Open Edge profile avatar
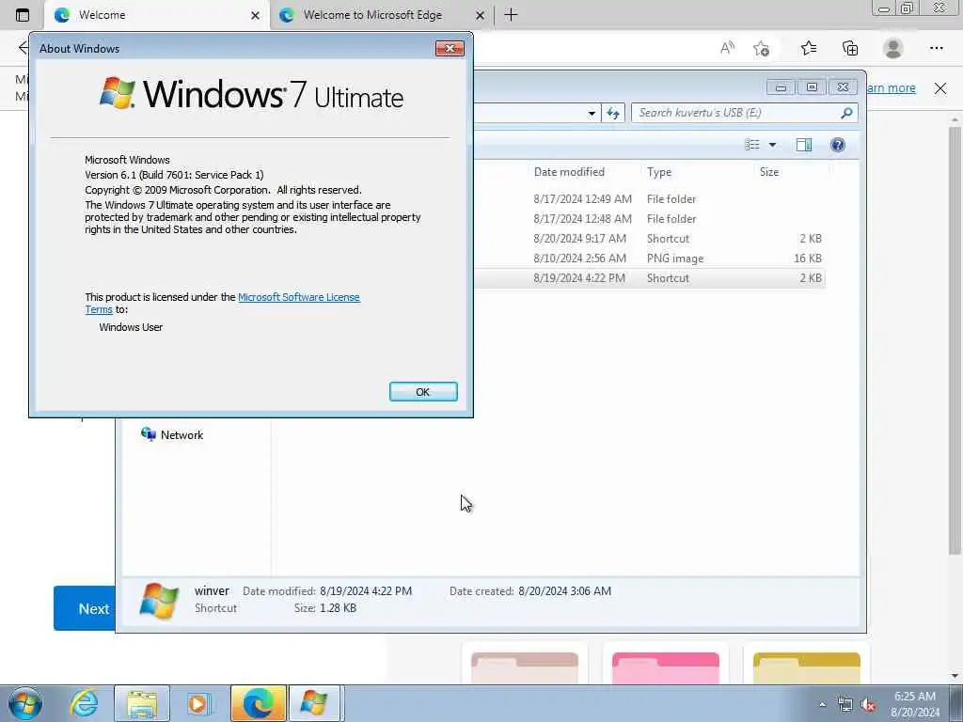The image size is (963, 722). point(893,48)
